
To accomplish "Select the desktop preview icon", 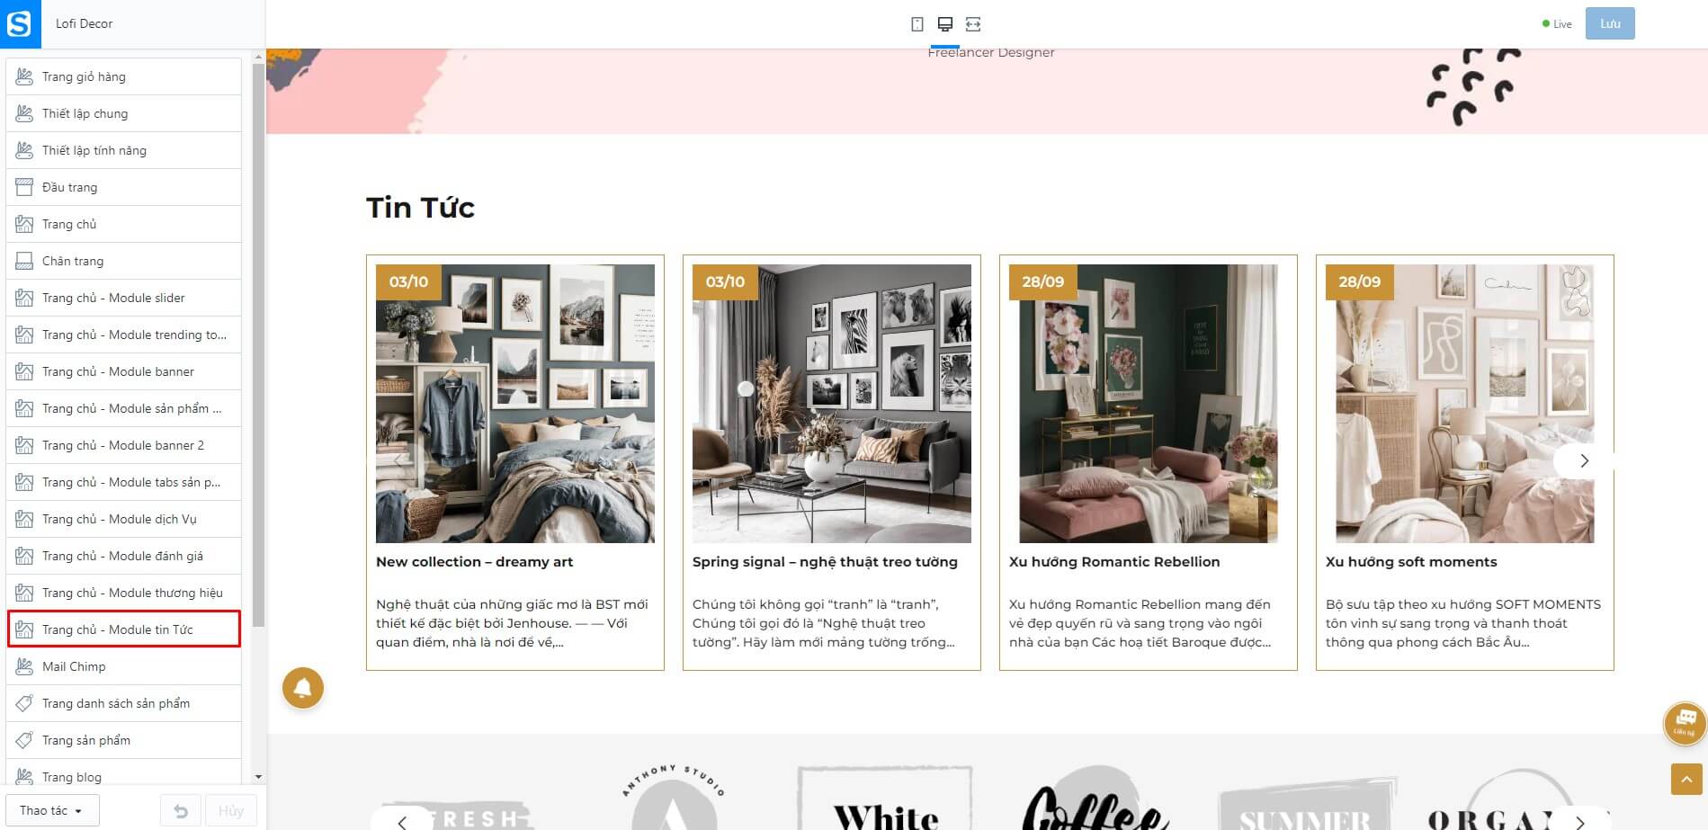I will click(x=944, y=24).
